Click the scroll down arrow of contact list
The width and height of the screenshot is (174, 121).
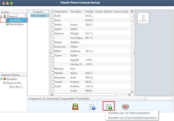(132, 92)
